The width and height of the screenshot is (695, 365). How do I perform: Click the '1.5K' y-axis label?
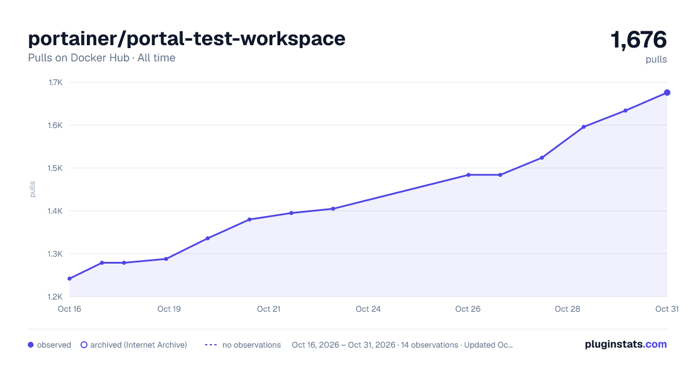tap(55, 168)
